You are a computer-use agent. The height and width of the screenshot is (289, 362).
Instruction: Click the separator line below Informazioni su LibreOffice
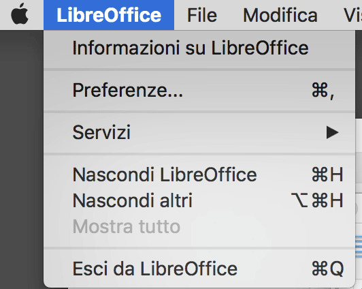pyautogui.click(x=199, y=70)
